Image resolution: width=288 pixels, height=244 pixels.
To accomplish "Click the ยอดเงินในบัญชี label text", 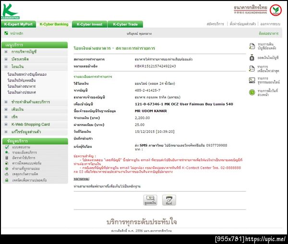I will coord(268,58).
